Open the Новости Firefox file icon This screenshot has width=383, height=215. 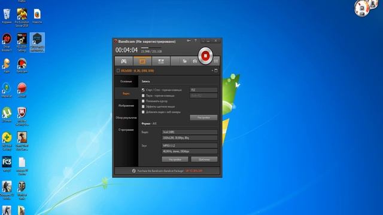coord(37,16)
